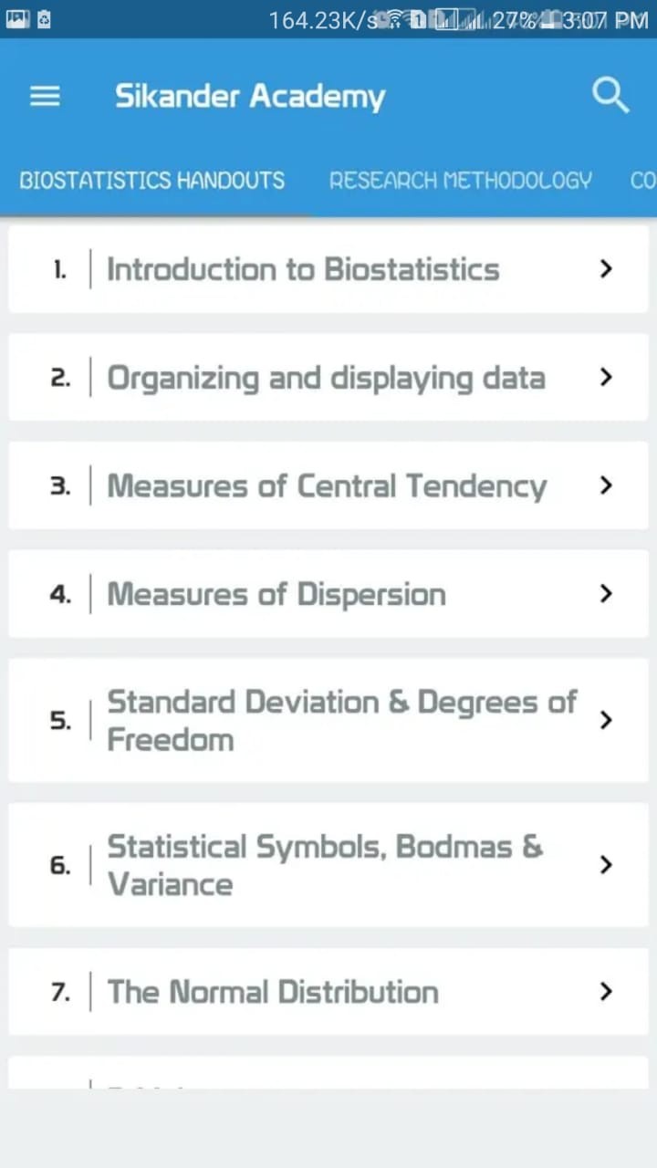
Task: Expand chevron for Organizing and displaying data
Action: tap(605, 378)
